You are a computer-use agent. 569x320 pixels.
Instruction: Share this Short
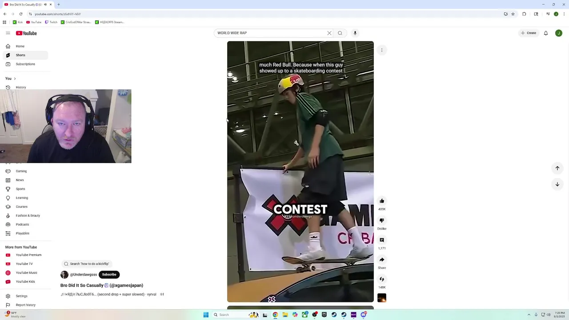[382, 260]
